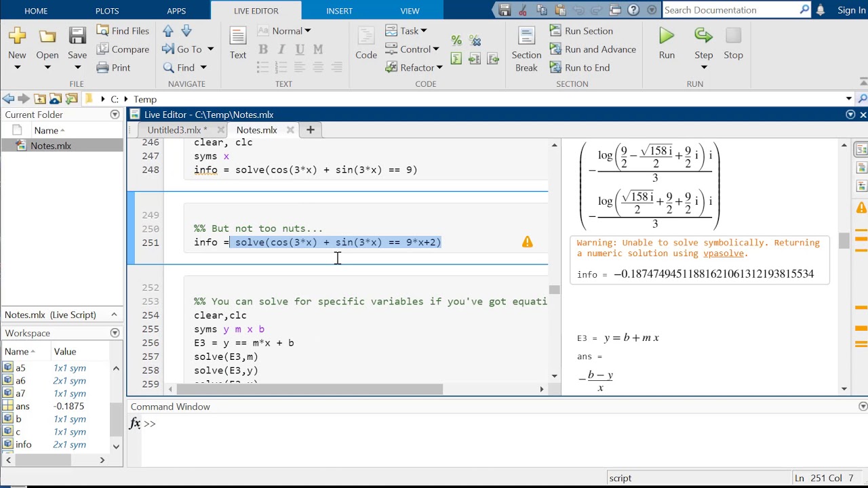Switch to the HOME ribbon tab
This screenshot has height=488, width=868.
pos(36,11)
